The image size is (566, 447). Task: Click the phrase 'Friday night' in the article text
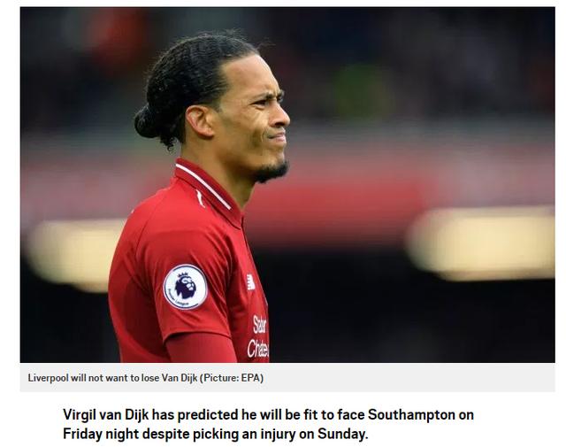[101, 434]
